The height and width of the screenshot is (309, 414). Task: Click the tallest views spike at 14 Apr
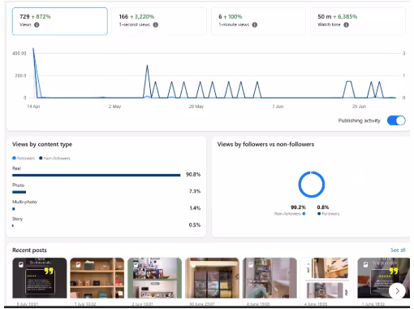click(x=33, y=49)
